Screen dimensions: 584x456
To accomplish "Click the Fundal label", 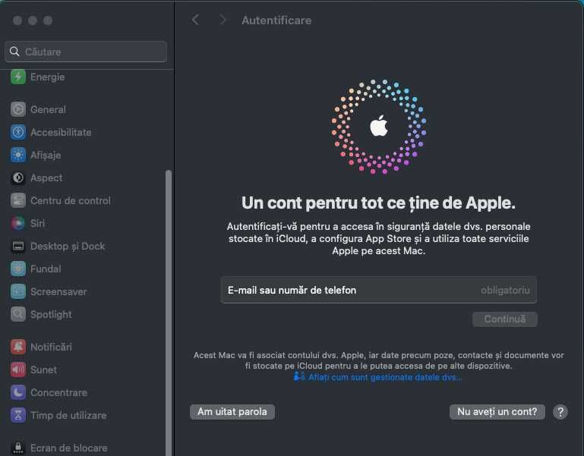I will [x=46, y=269].
